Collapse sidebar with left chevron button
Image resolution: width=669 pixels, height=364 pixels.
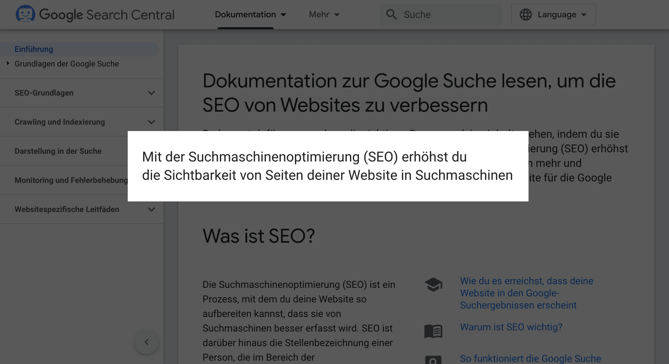tap(147, 342)
